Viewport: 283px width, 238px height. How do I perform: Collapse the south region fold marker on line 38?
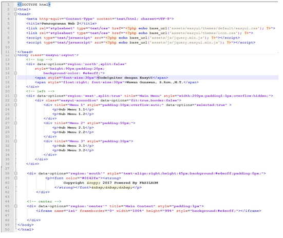(16, 173)
